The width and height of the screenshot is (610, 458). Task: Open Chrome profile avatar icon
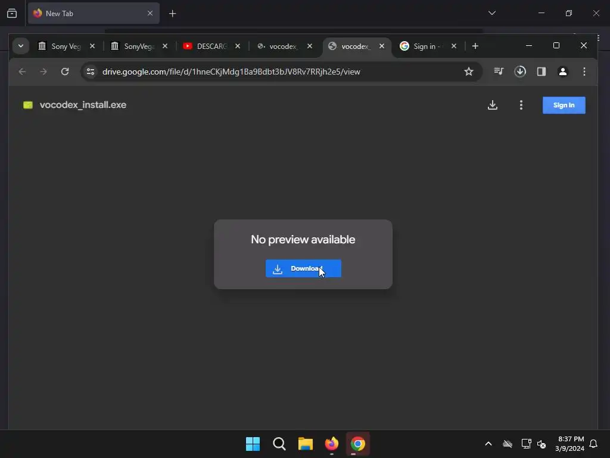pyautogui.click(x=562, y=72)
